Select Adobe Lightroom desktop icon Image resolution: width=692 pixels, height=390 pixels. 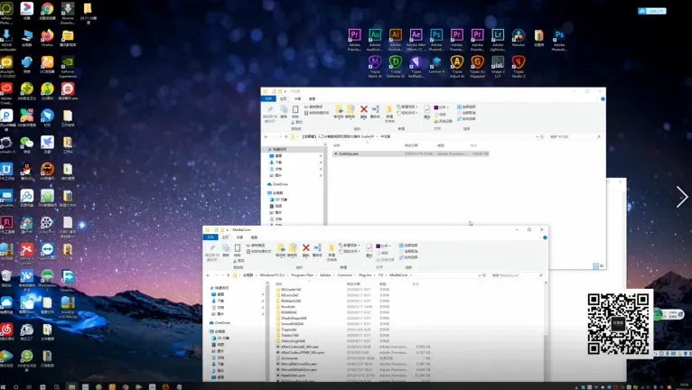pyautogui.click(x=498, y=39)
